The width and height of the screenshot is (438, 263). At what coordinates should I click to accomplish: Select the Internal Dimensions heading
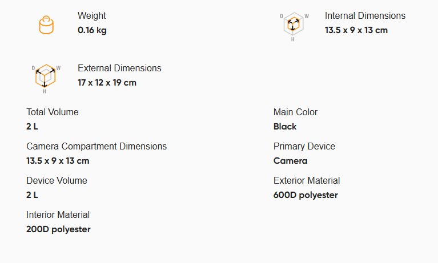(365, 15)
